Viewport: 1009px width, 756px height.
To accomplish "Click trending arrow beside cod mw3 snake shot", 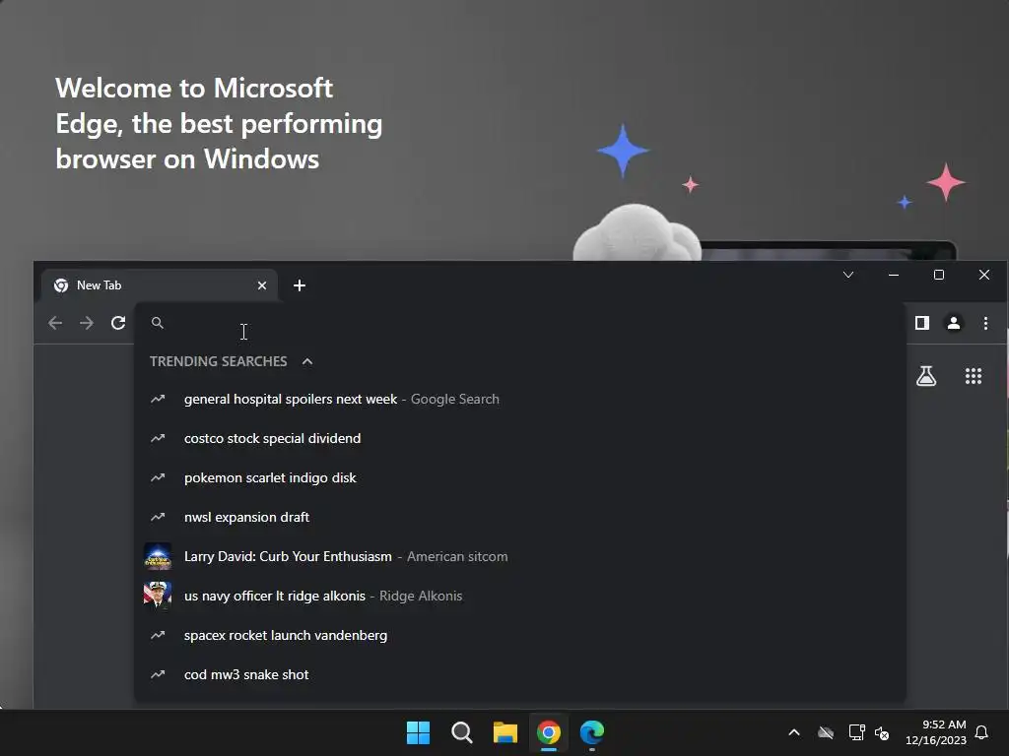I will [x=158, y=674].
